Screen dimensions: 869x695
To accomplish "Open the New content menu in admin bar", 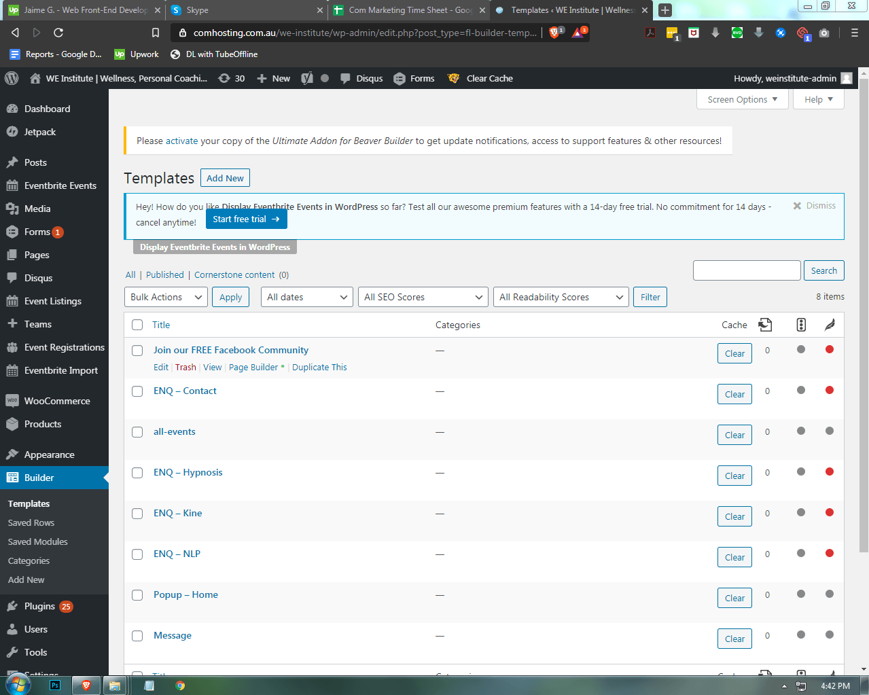I will point(273,78).
